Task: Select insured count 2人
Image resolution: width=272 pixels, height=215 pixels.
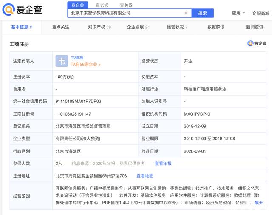Action: click(59, 164)
